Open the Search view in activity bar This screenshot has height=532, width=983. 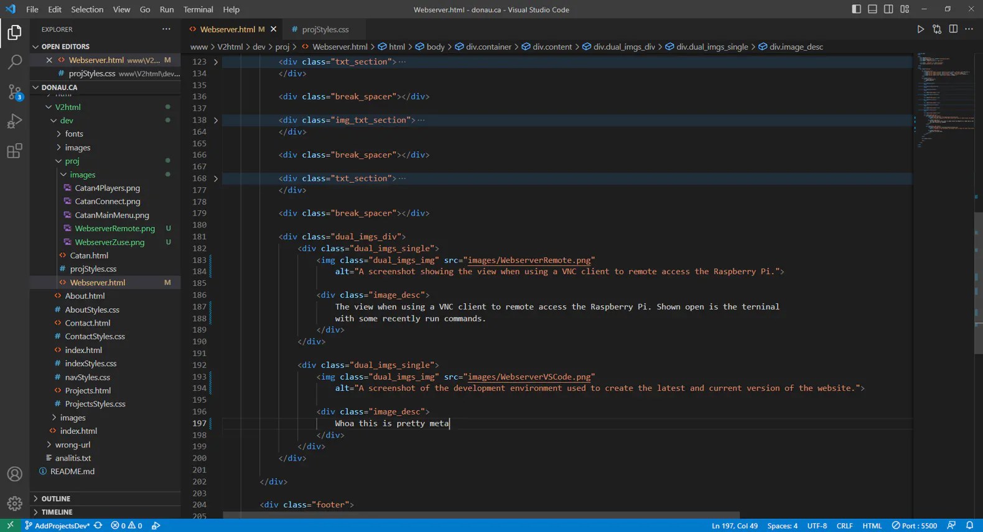point(14,62)
